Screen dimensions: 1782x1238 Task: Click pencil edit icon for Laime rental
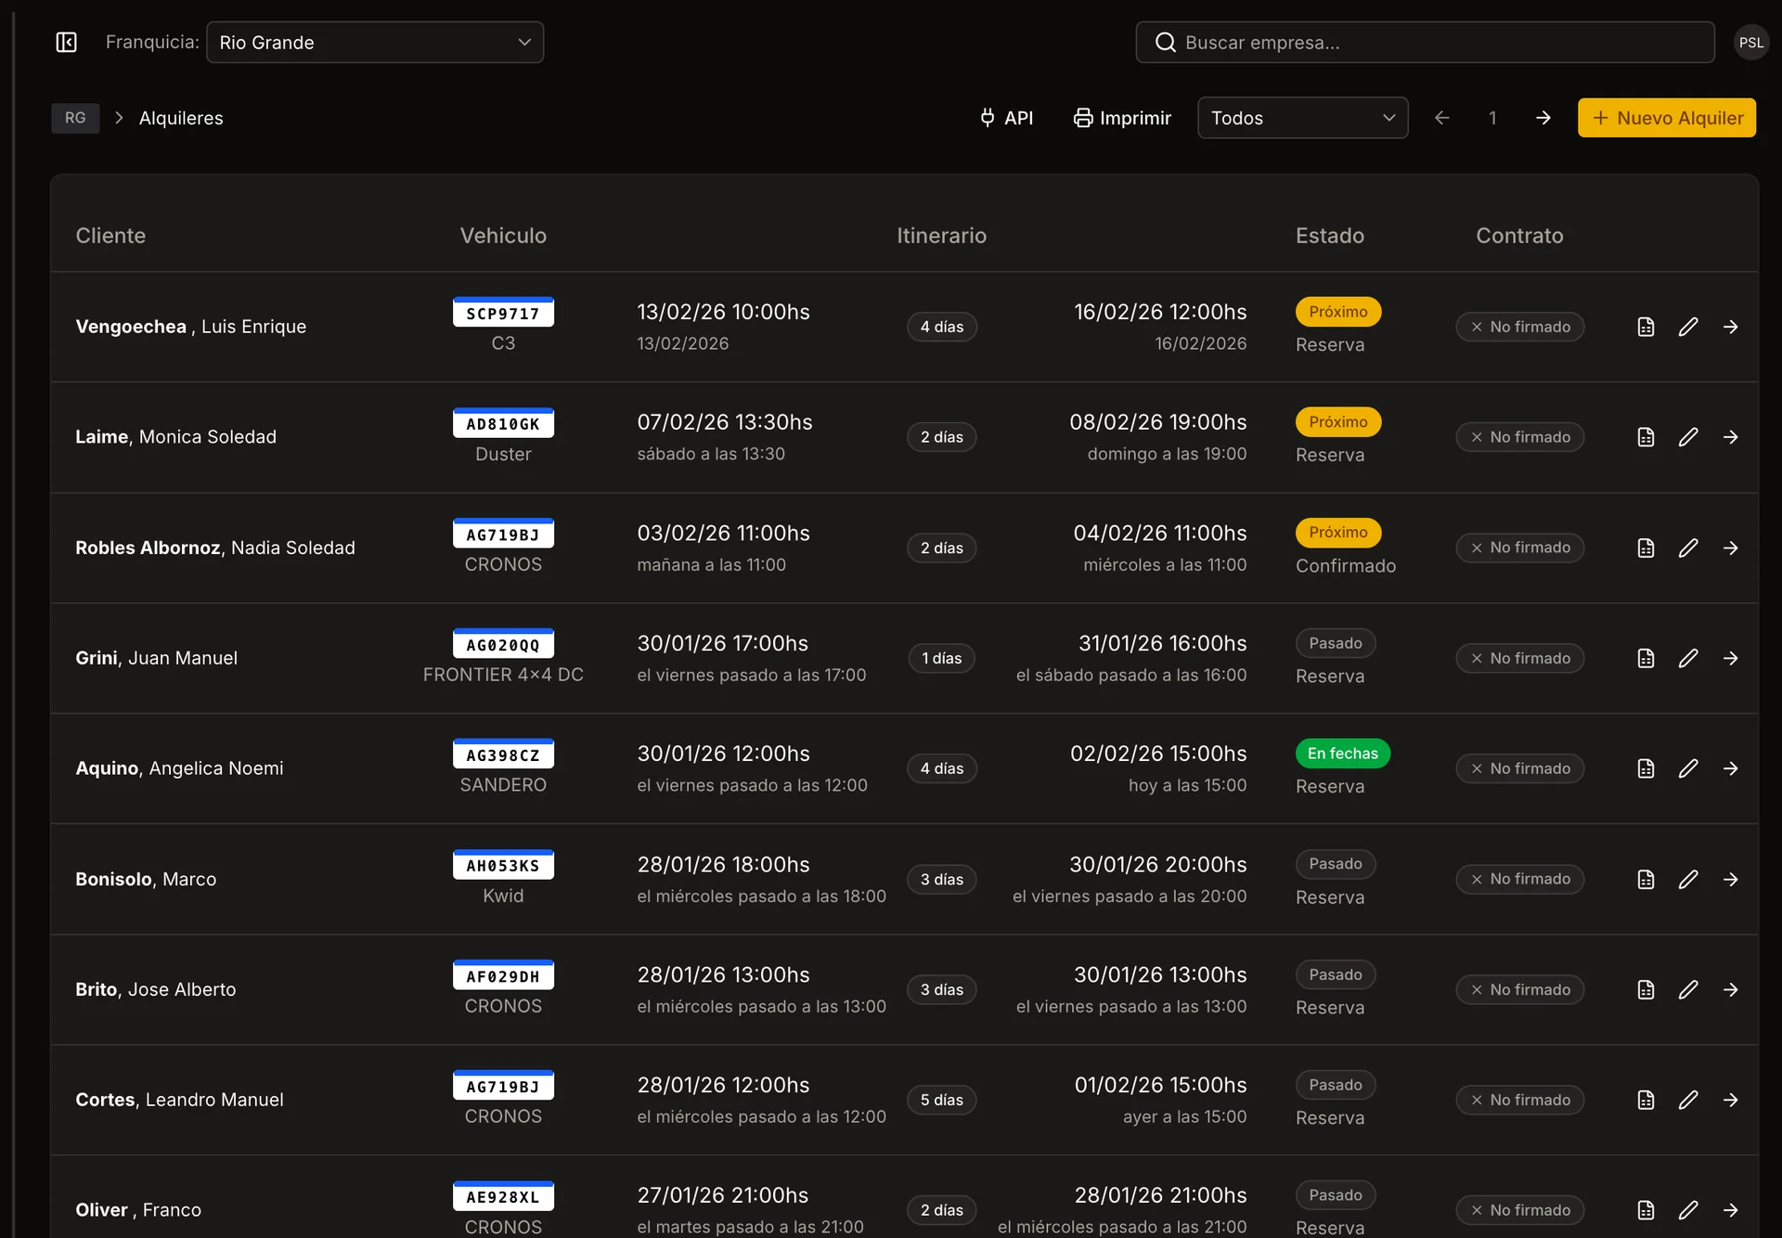1688,437
